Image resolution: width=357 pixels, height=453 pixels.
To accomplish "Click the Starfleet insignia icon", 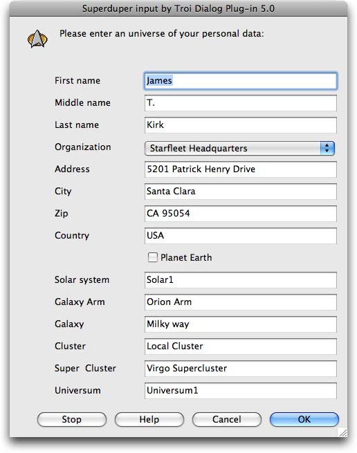I will click(37, 39).
